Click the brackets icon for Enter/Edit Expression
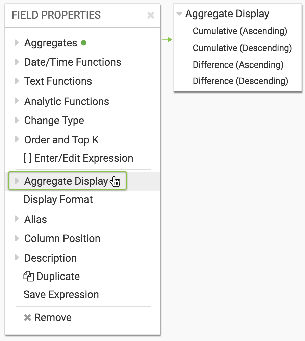The height and width of the screenshot is (341, 305). pos(27,158)
